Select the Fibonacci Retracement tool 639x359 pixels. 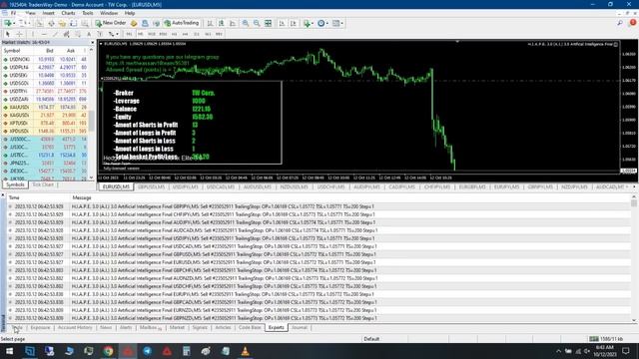(78, 34)
